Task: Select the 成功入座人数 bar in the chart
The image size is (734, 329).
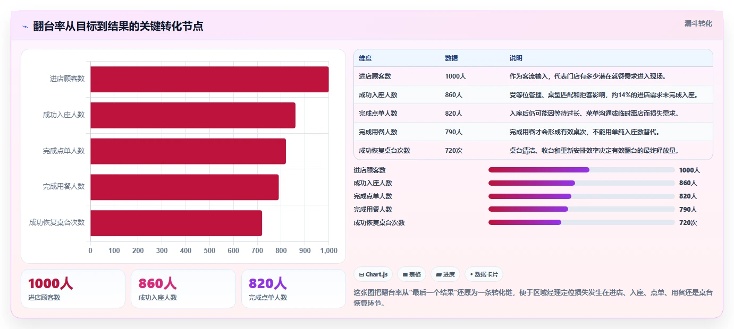Action: [x=193, y=115]
